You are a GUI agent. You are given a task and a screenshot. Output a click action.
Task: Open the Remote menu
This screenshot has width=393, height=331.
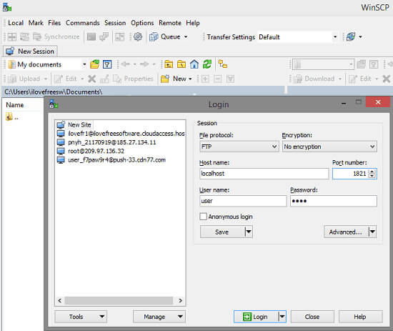170,23
